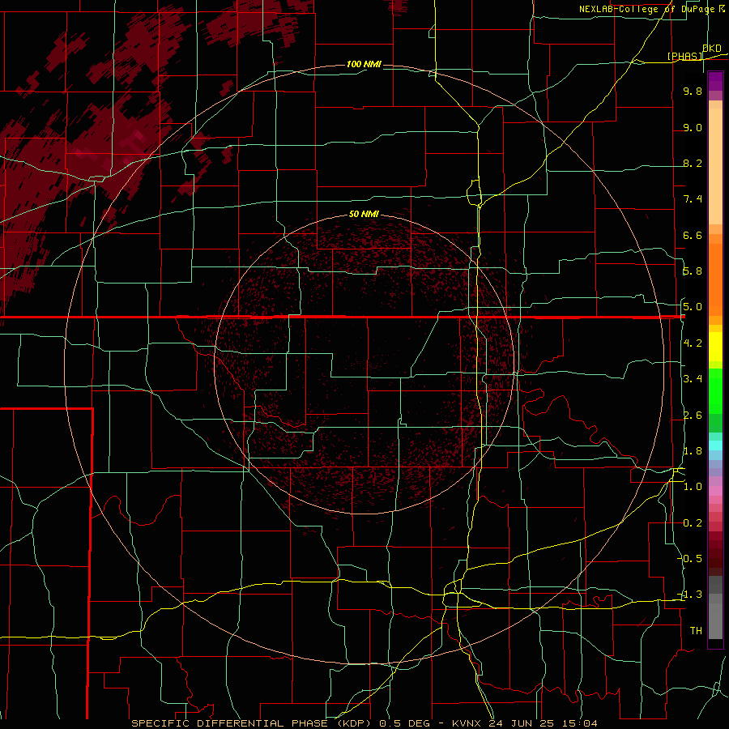Click the 7.4 scale value

(693, 199)
